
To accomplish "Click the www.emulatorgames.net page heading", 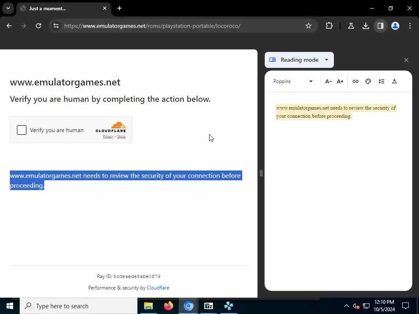I will click(65, 82).
